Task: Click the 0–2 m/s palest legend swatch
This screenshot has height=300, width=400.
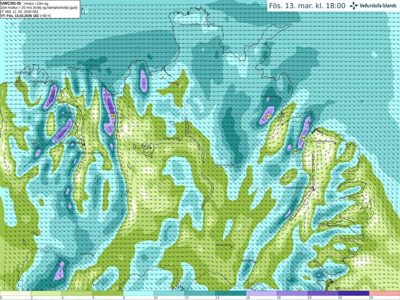Action: (x=15, y=293)
